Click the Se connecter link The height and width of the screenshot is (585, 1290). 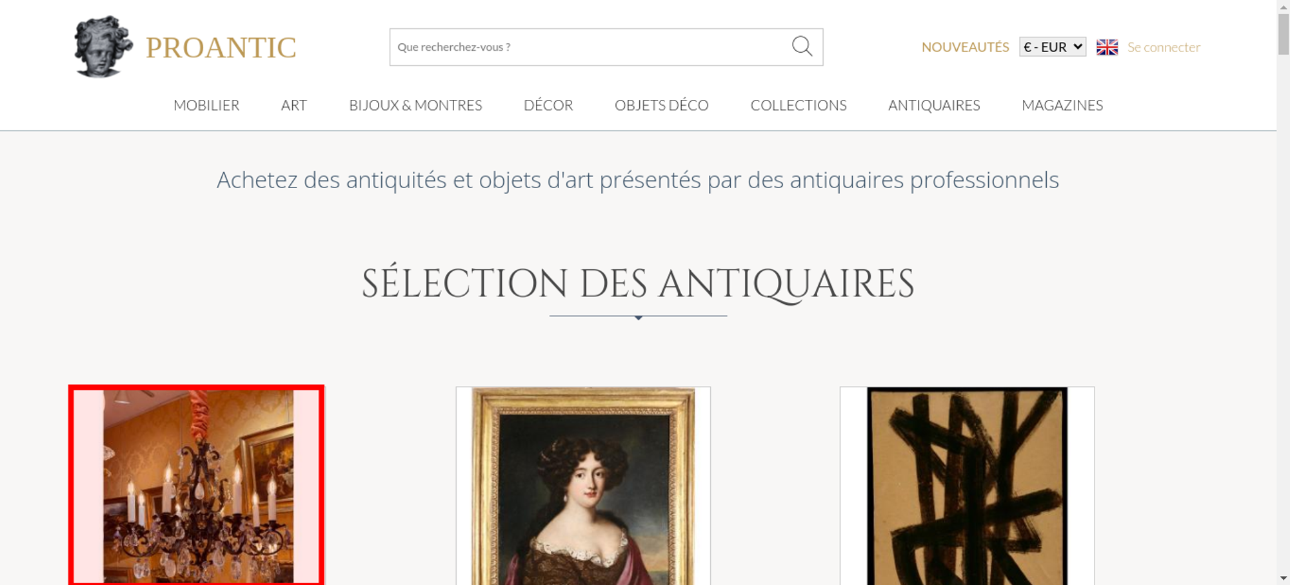click(x=1164, y=47)
